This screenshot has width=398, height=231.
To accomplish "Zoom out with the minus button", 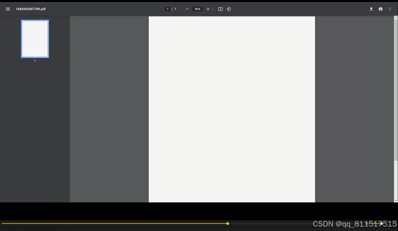I will coord(187,9).
